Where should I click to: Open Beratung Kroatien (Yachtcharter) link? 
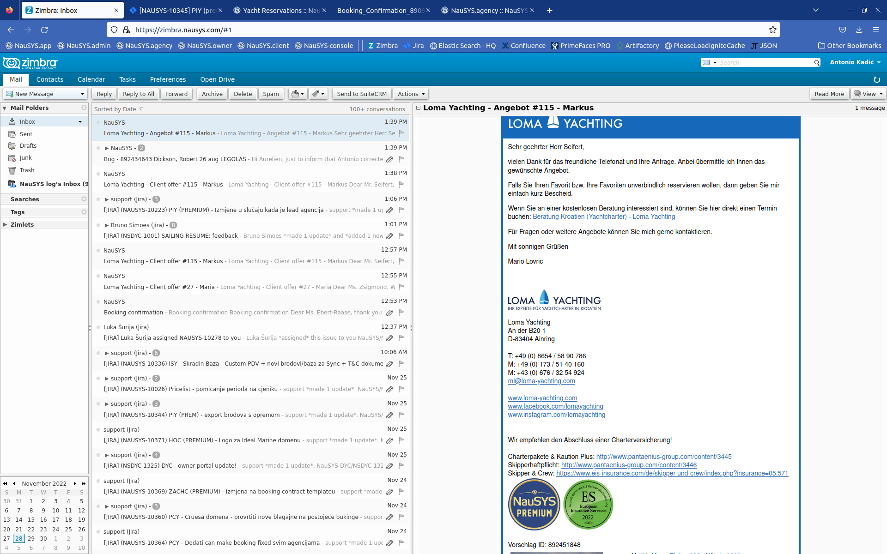604,217
